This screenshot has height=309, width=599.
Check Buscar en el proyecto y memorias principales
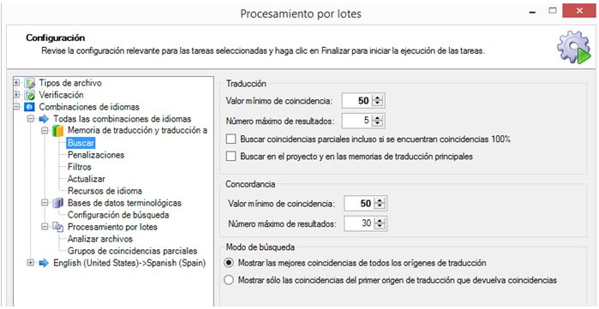coord(231,157)
